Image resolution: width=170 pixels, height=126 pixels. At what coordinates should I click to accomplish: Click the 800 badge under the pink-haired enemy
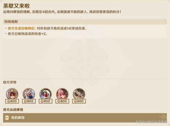click(x=62, y=101)
